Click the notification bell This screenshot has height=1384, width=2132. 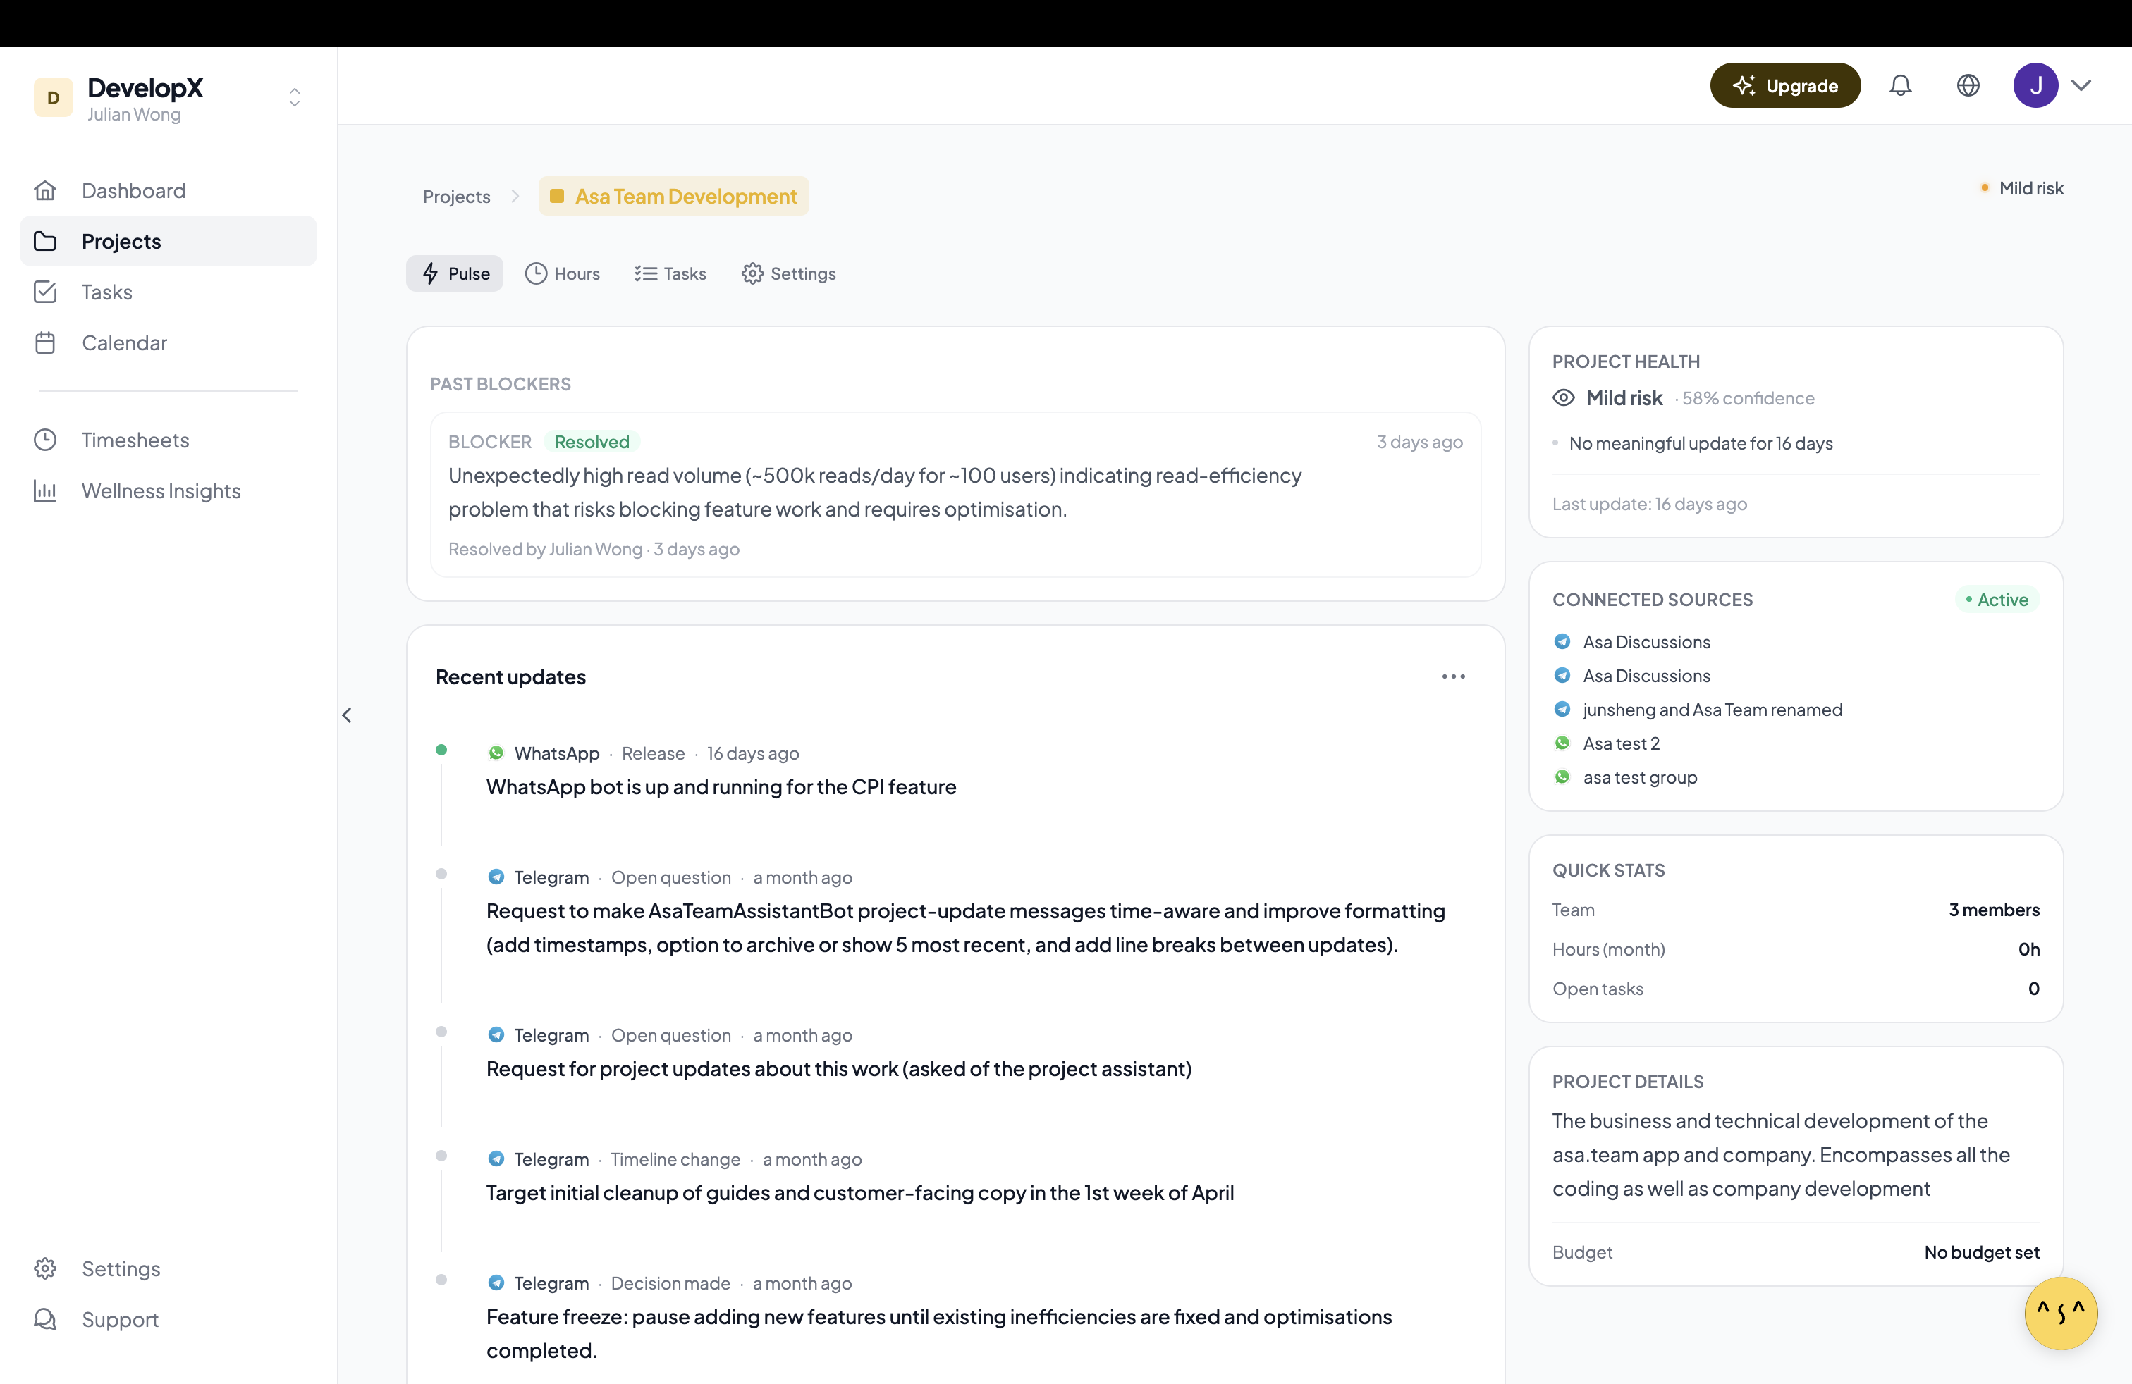pos(1901,85)
